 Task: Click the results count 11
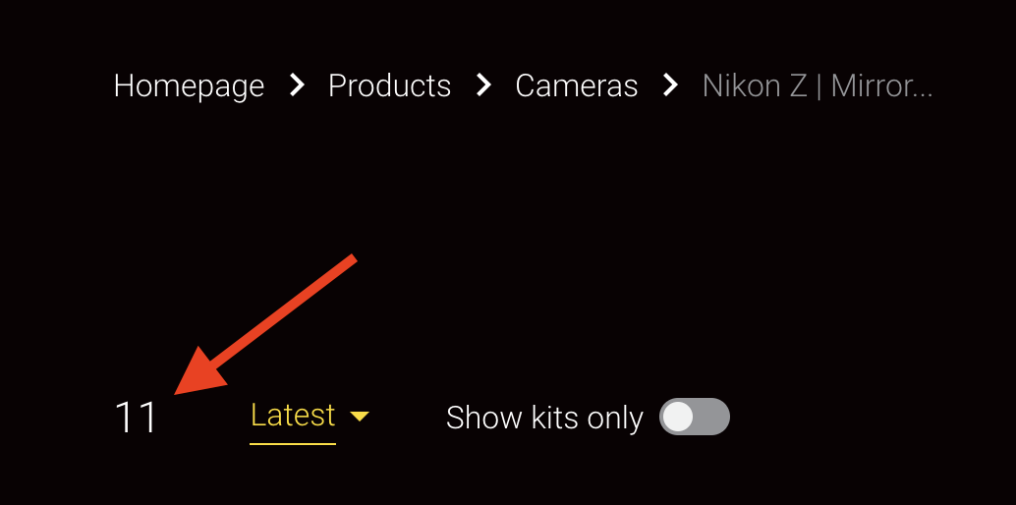[x=136, y=418]
